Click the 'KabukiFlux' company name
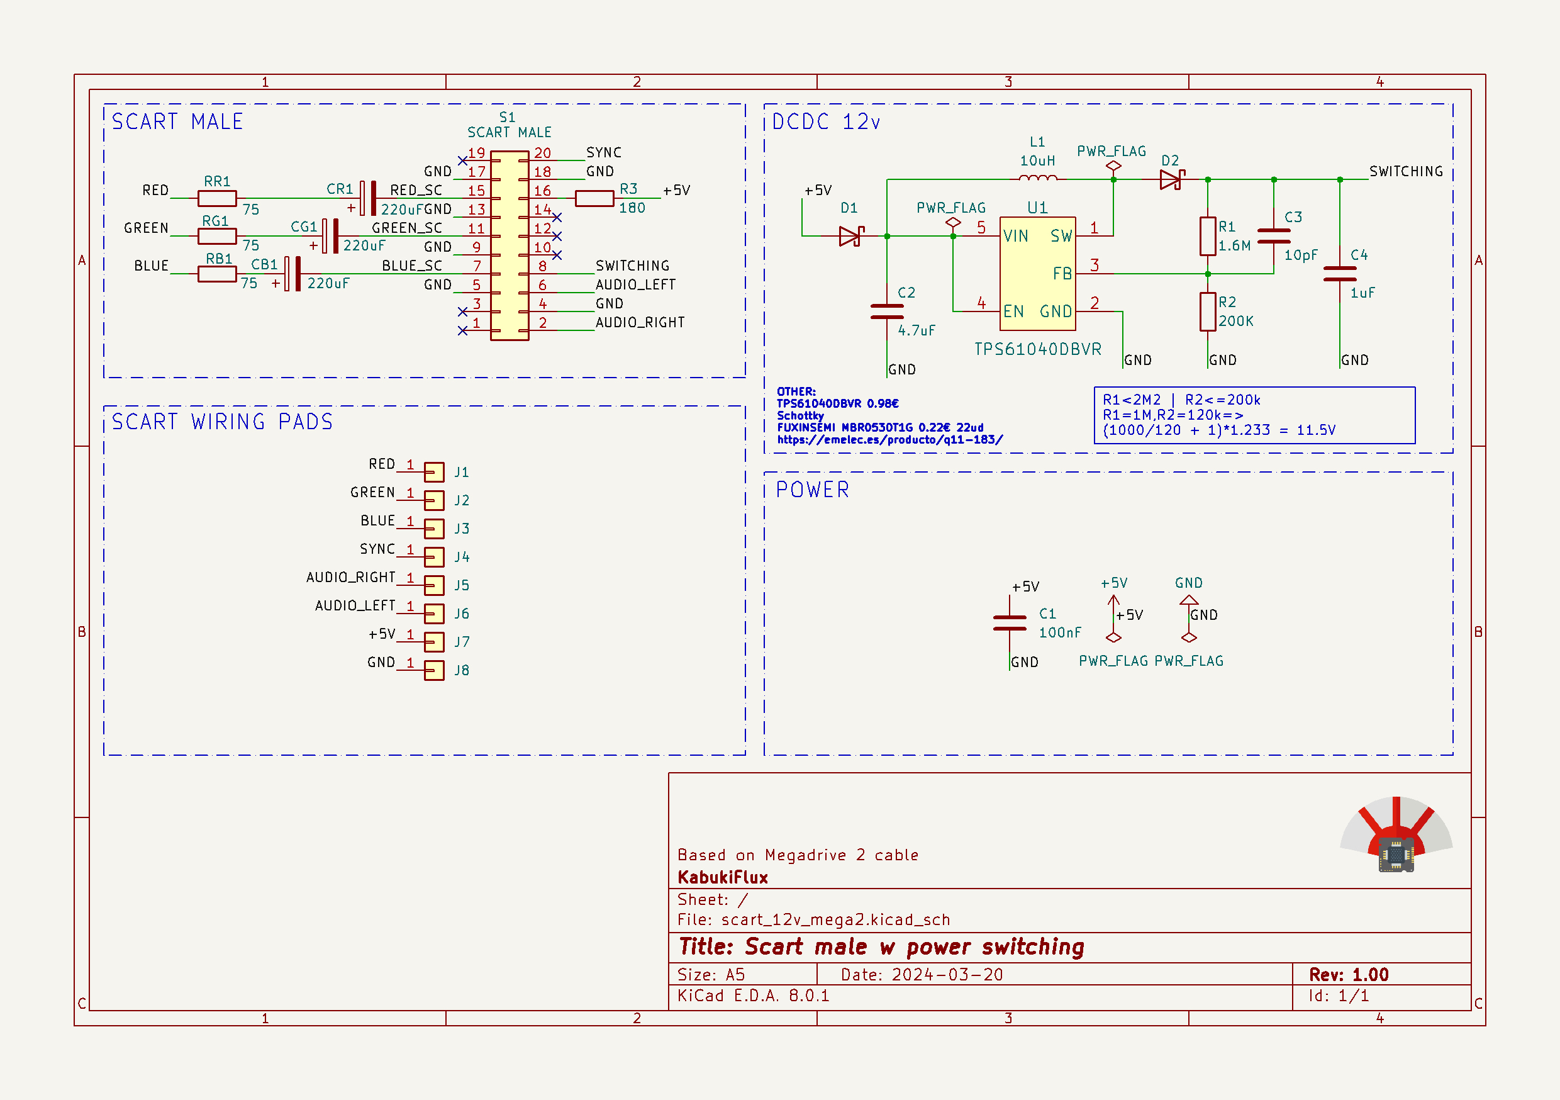 click(x=723, y=877)
